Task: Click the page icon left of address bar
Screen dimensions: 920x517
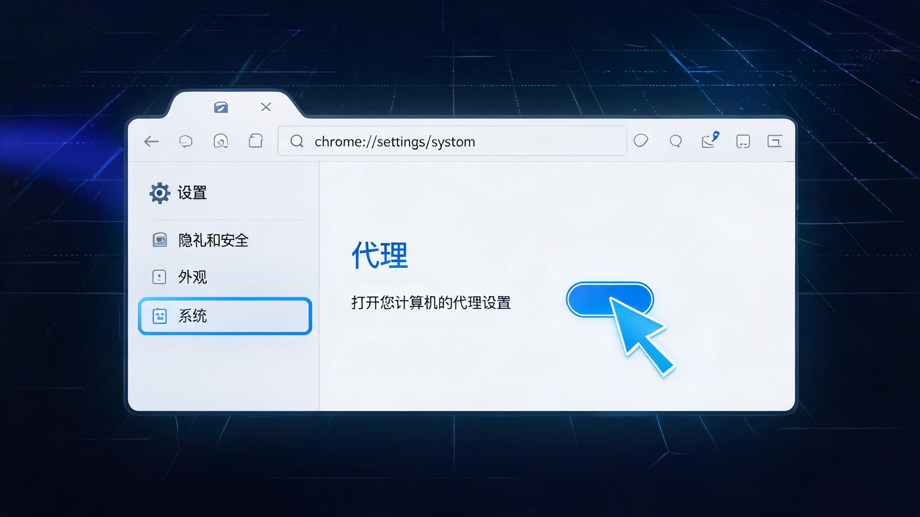Action: click(x=256, y=141)
